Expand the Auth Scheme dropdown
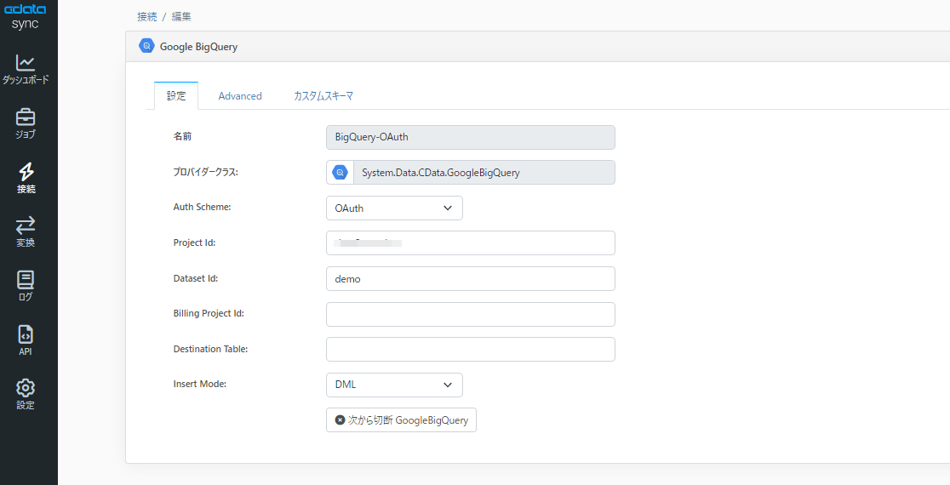Screen dimensions: 950x485 click(394, 208)
